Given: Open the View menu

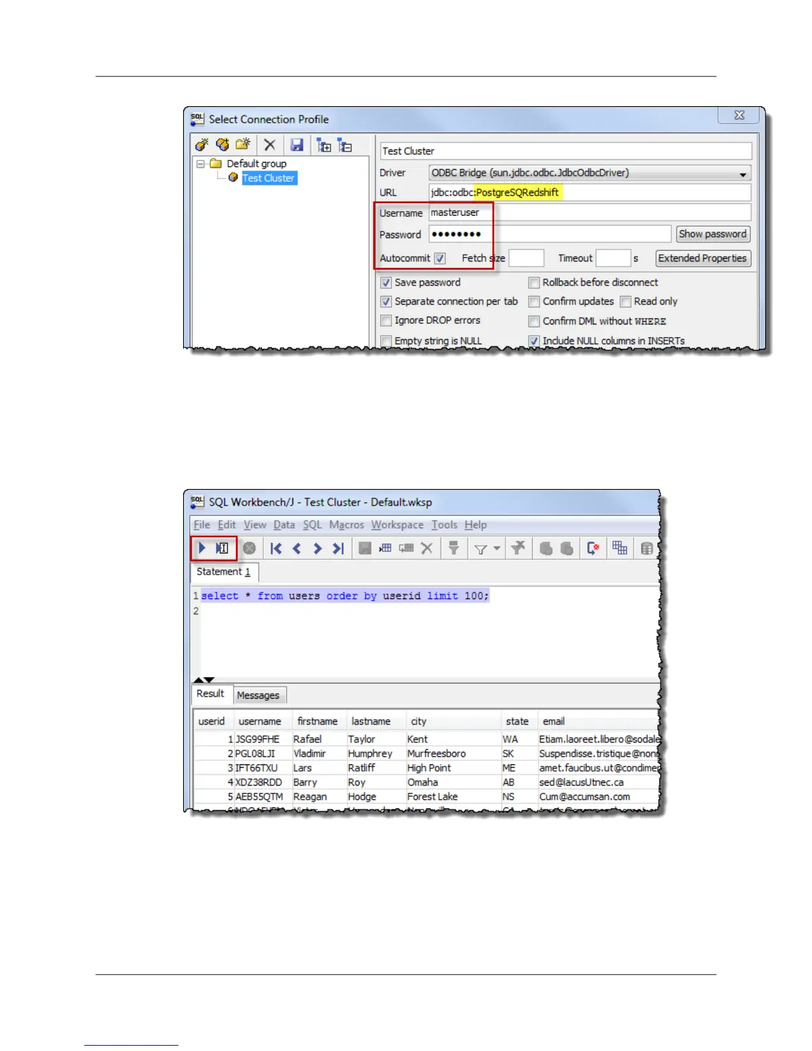Looking at the screenshot, I should click(255, 524).
